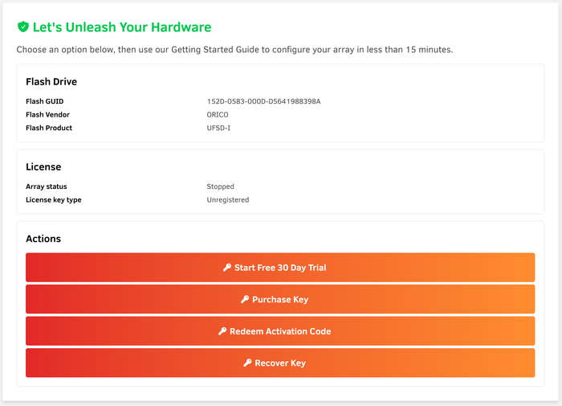Click the key icon on Start Free 30 Day Trial

[x=227, y=268]
